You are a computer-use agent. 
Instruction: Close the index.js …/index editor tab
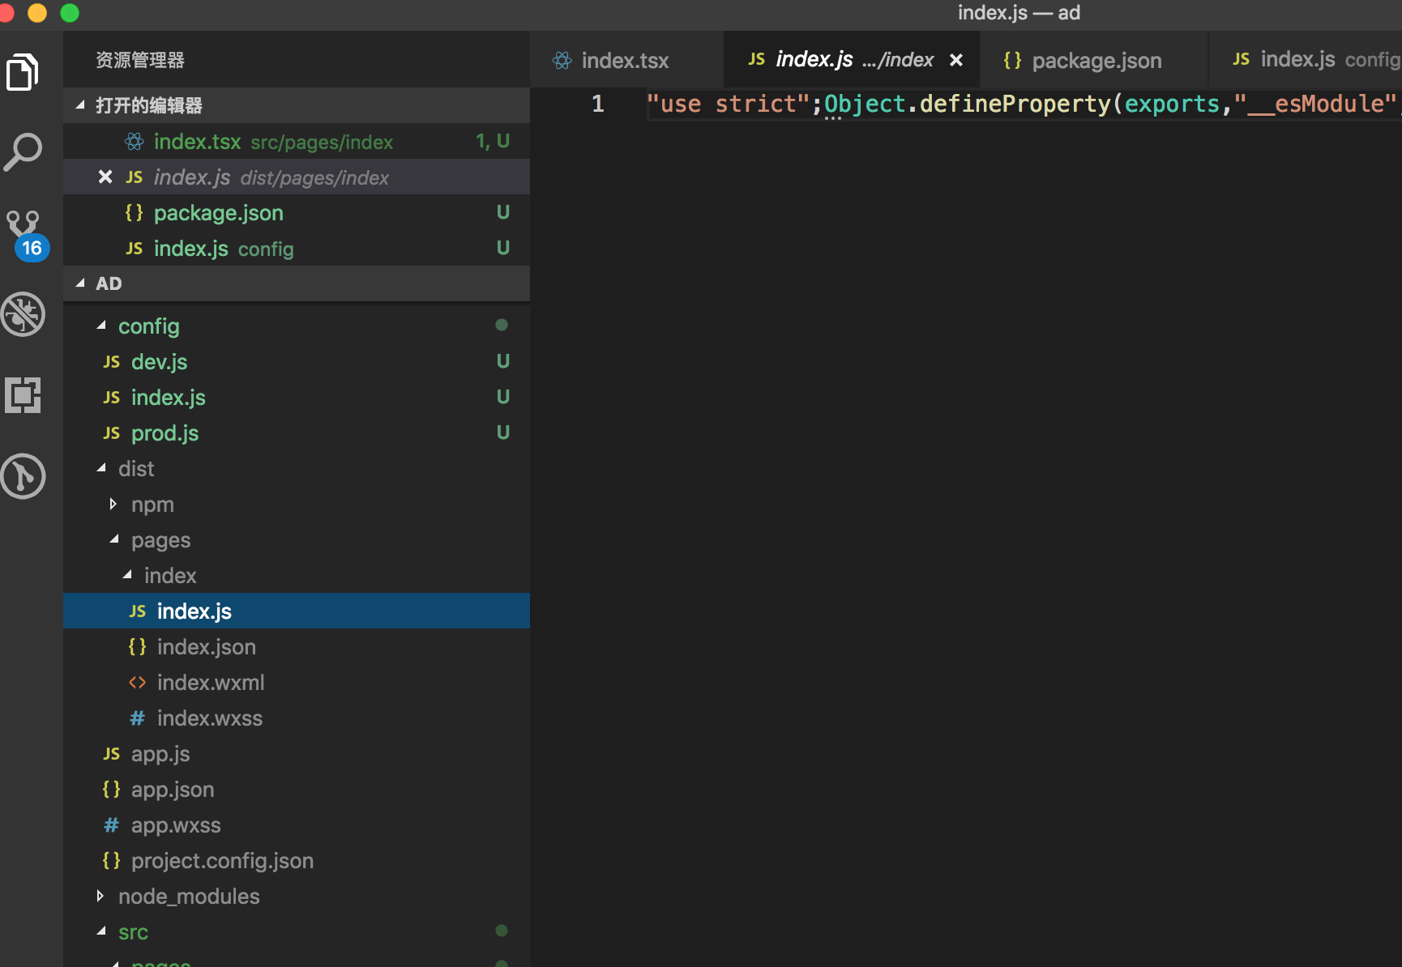[x=956, y=60]
